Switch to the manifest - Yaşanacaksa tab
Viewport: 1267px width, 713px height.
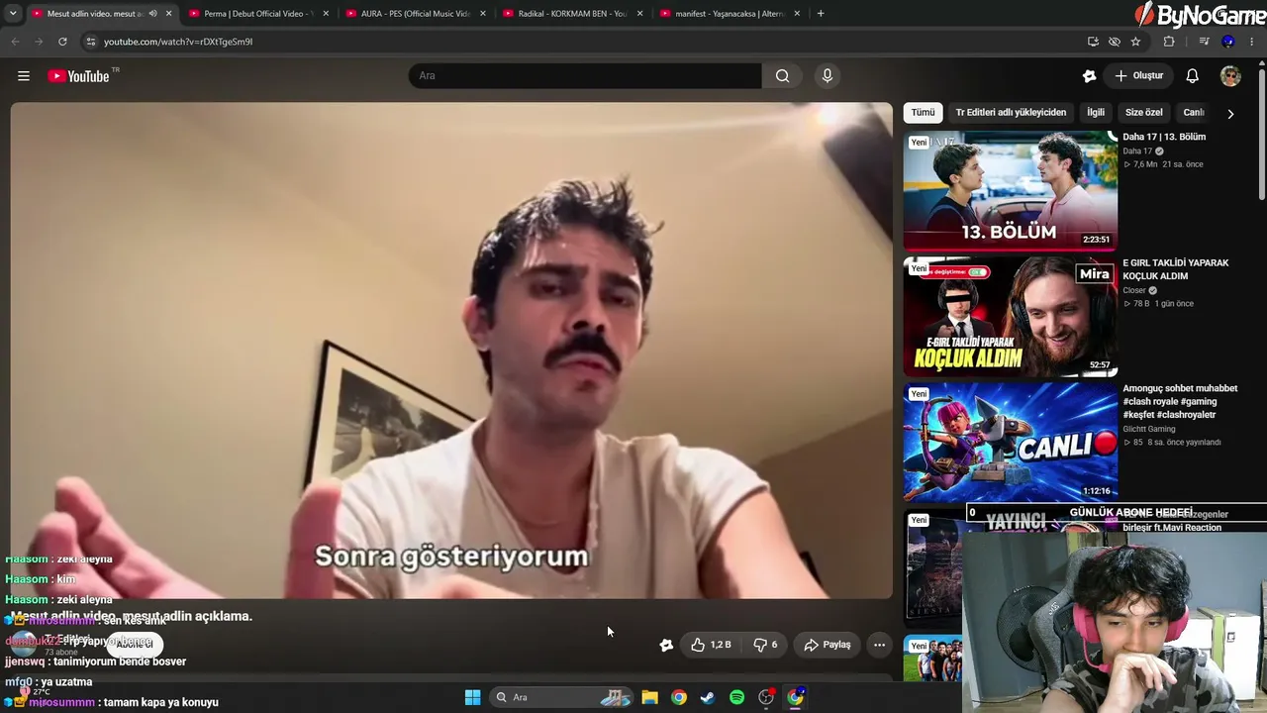point(729,14)
